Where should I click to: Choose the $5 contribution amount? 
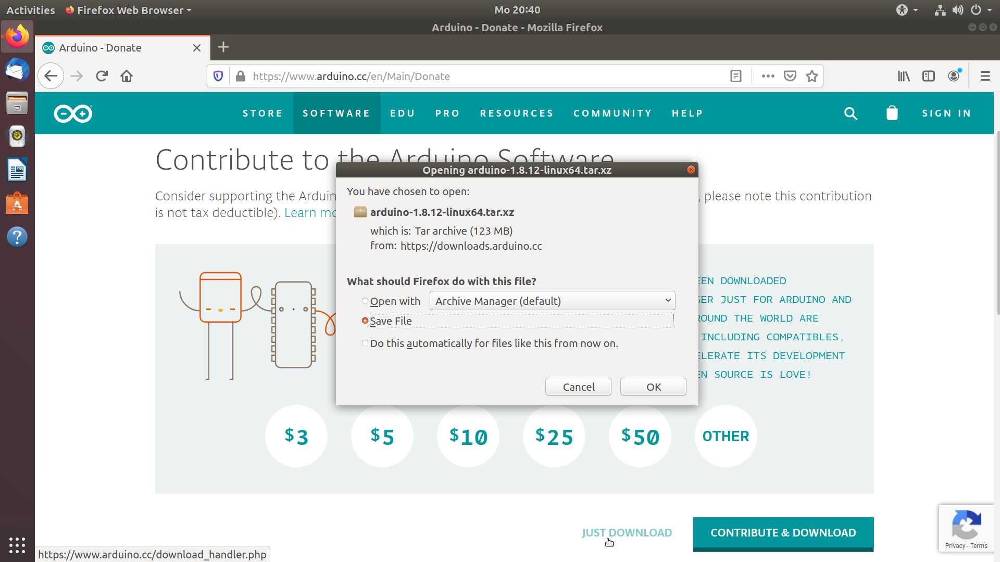(382, 436)
